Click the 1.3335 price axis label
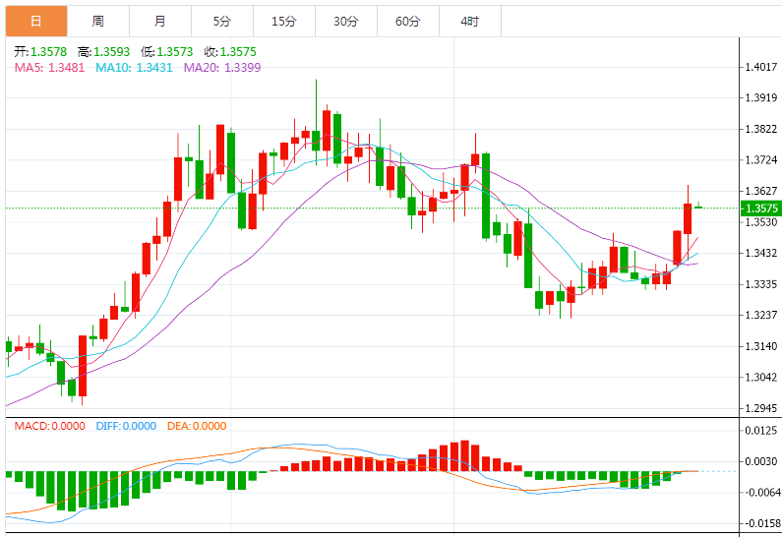The image size is (782, 537). (761, 284)
